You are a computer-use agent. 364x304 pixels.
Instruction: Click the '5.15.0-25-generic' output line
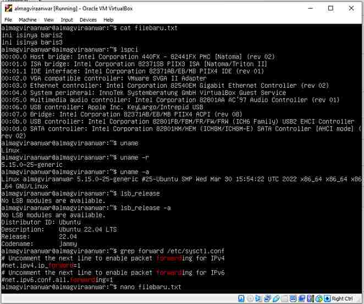coord(32,165)
